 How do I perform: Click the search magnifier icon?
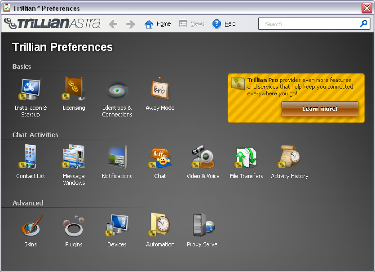364,23
